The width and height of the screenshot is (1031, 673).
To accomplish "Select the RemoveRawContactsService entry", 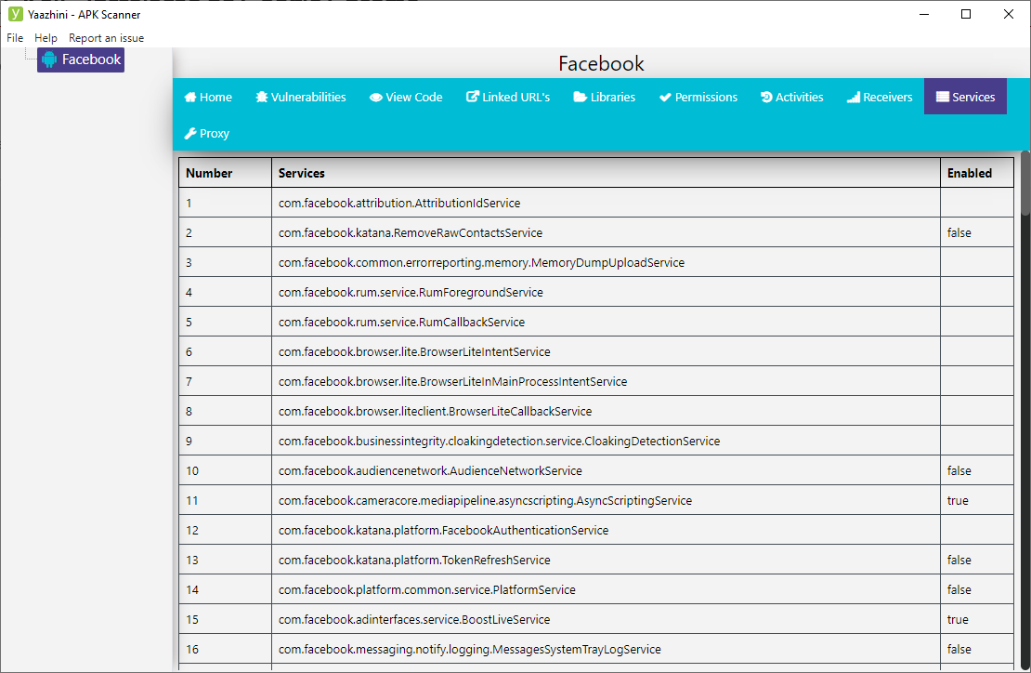I will click(x=411, y=233).
